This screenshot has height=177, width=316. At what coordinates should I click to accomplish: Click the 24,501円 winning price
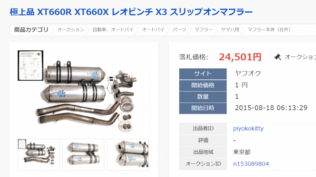coord(240,57)
